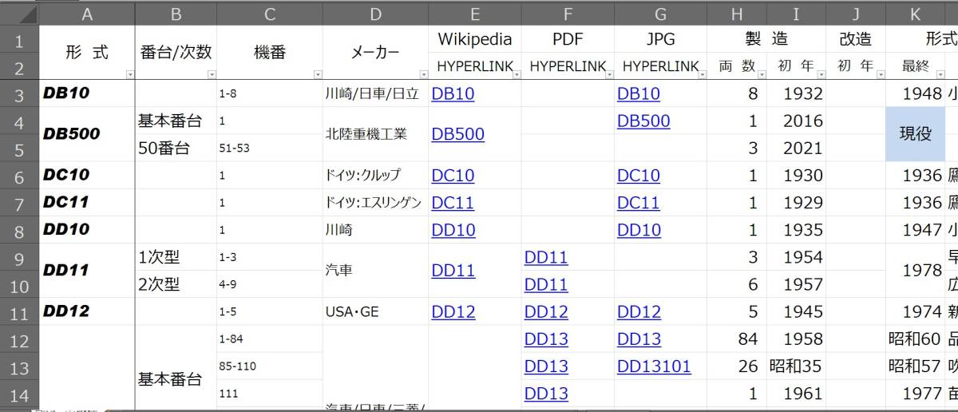The image size is (958, 412).
Task: Open the DD11 Wikipedia link
Action: coord(453,271)
